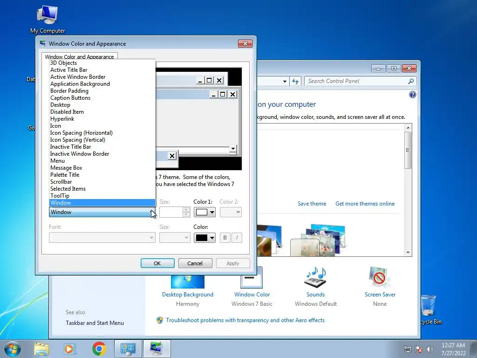477x358 pixels.
Task: Launch Windows Media Player from taskbar
Action: pos(70,349)
